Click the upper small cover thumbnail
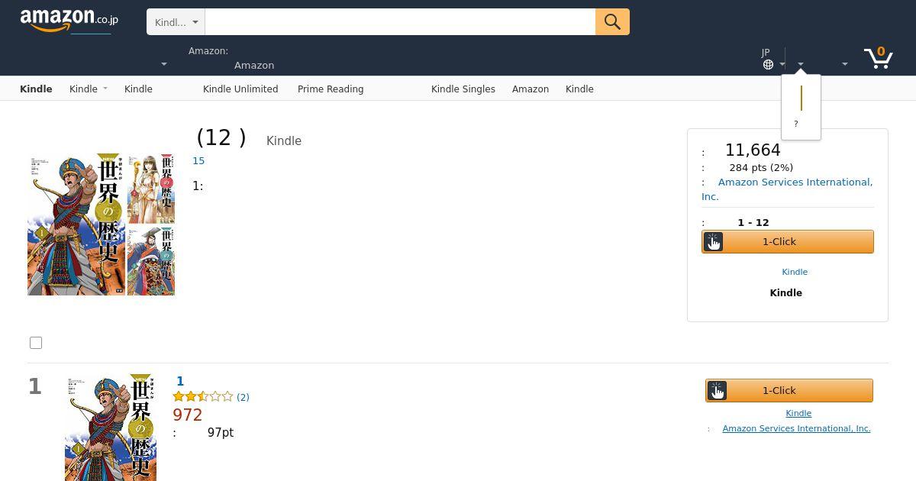Viewport: 916px width, 481px height. pos(151,189)
